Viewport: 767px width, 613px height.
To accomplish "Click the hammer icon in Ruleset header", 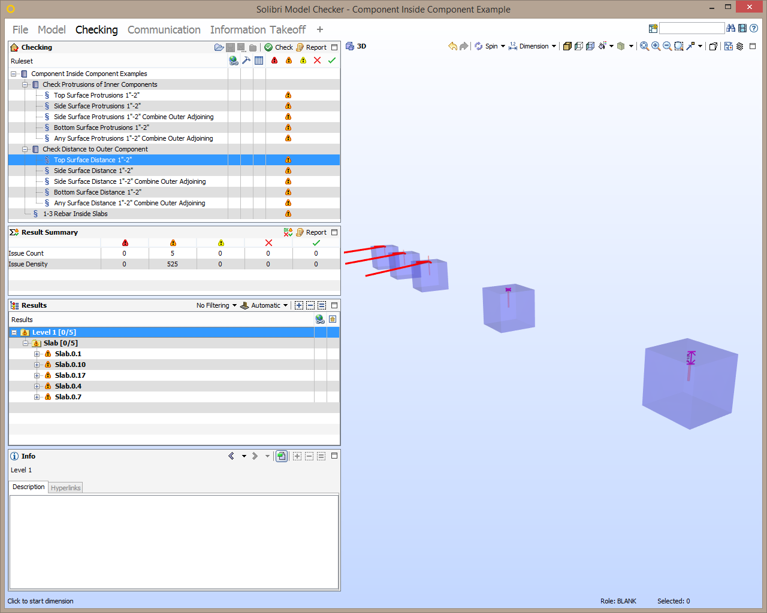I will (246, 60).
